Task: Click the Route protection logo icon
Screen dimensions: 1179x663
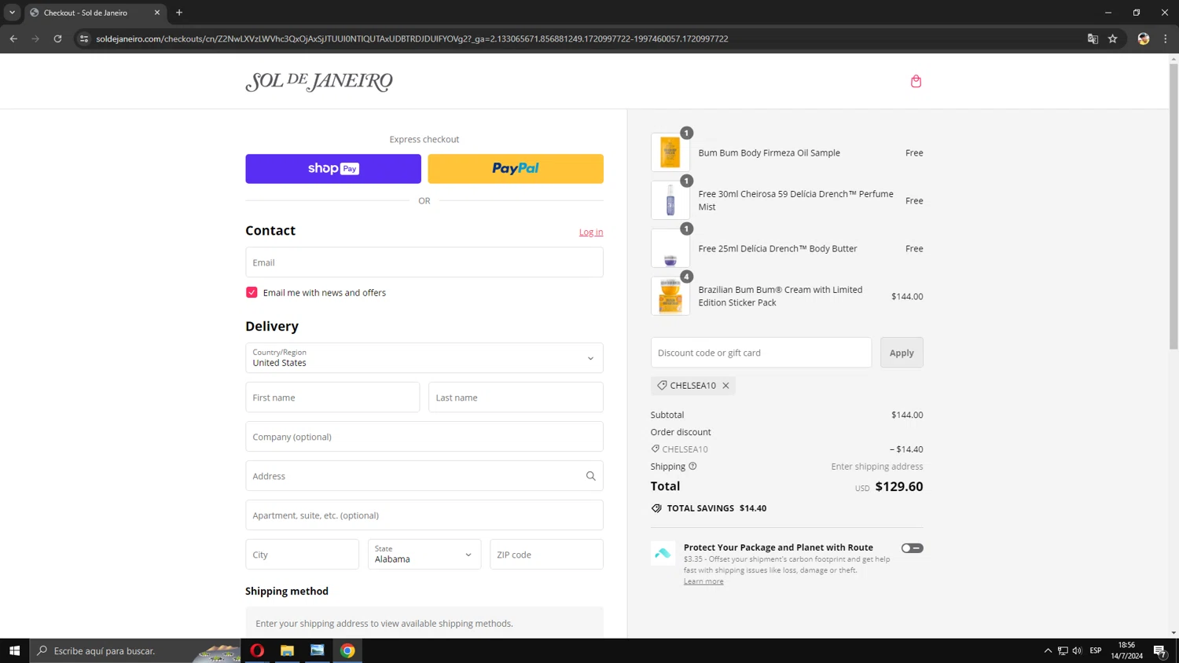Action: [x=663, y=553]
